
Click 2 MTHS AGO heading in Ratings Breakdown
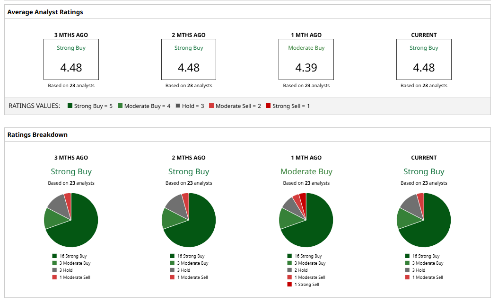point(189,158)
